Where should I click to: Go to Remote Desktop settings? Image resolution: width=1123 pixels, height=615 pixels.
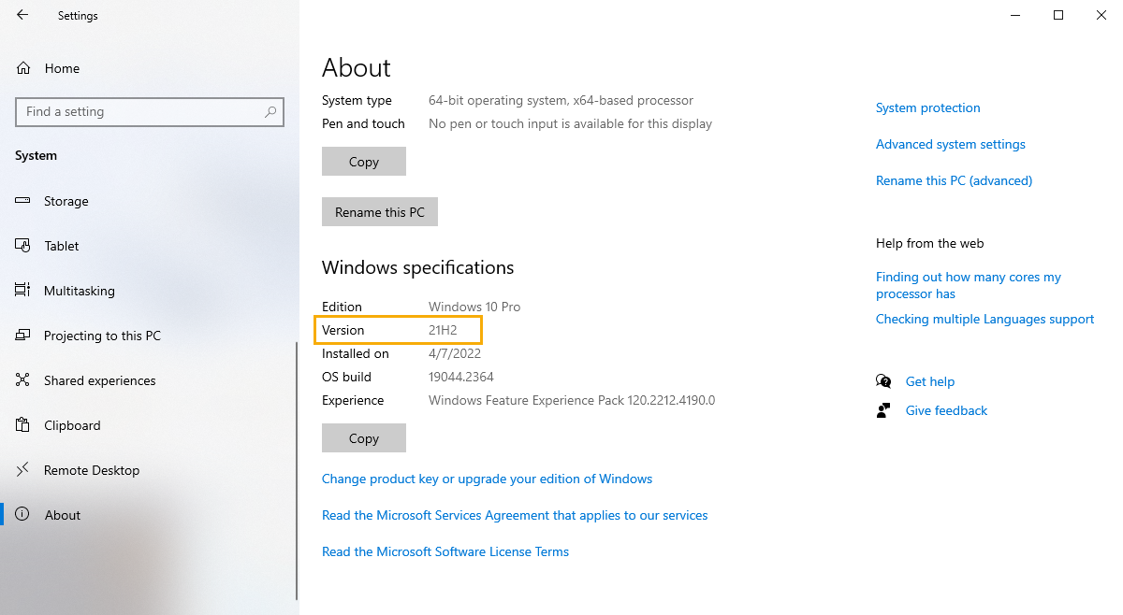pos(150,470)
